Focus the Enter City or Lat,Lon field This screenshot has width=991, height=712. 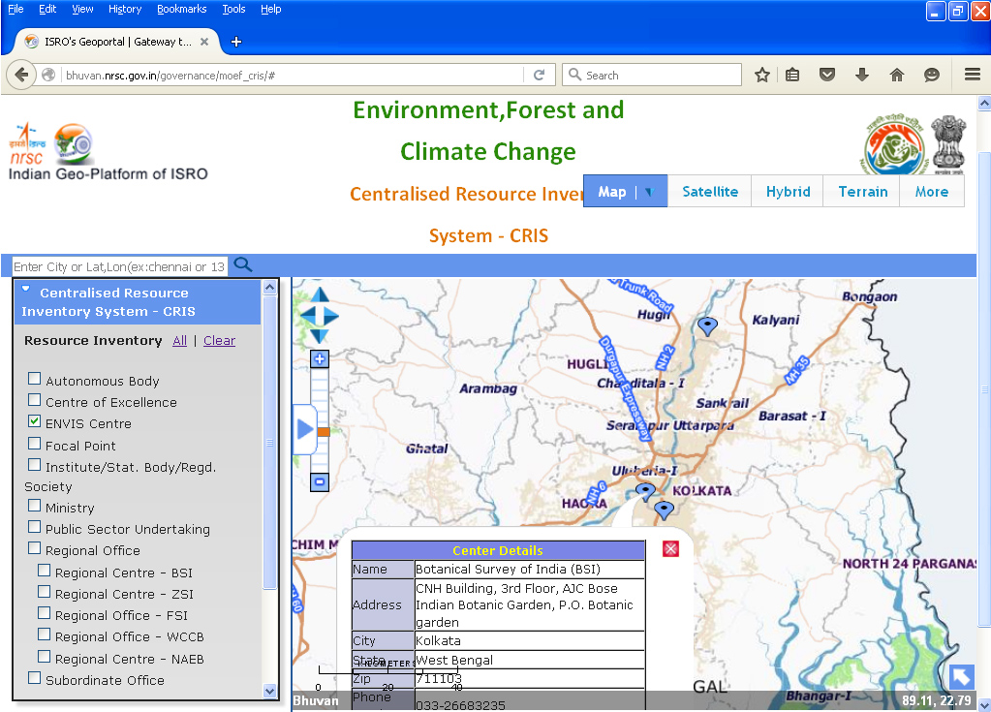click(x=119, y=266)
